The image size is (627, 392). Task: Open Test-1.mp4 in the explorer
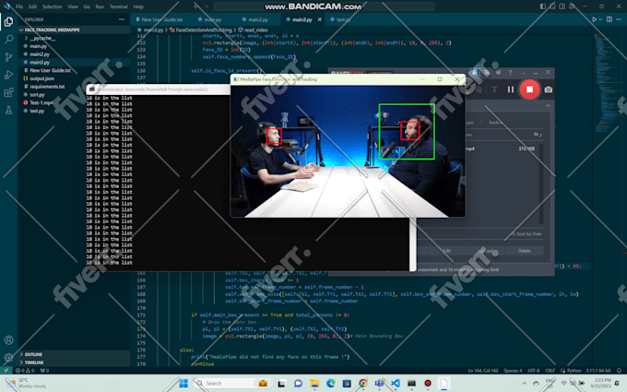[41, 102]
